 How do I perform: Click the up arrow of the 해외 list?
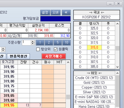tap(117, 73)
